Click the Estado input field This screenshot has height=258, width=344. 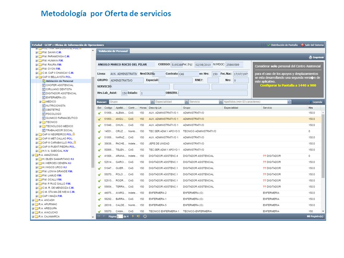153,93
